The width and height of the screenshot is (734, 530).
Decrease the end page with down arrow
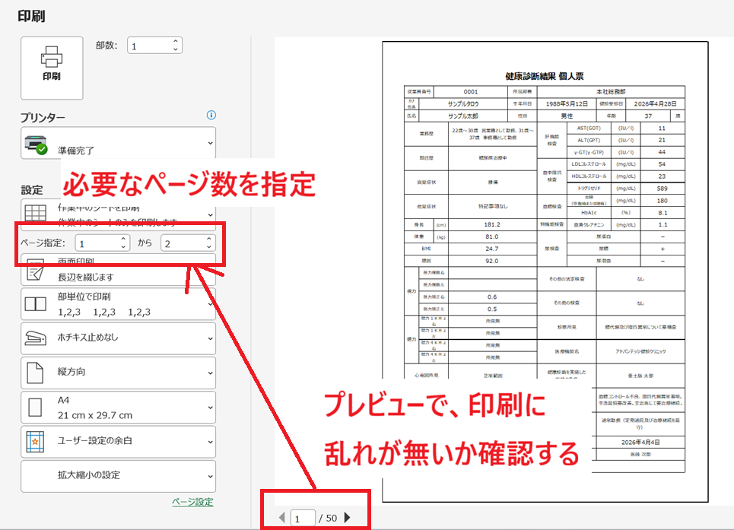point(209,246)
